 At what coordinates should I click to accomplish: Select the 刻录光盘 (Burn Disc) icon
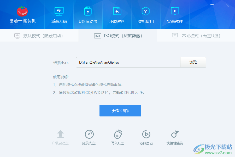(89, 137)
